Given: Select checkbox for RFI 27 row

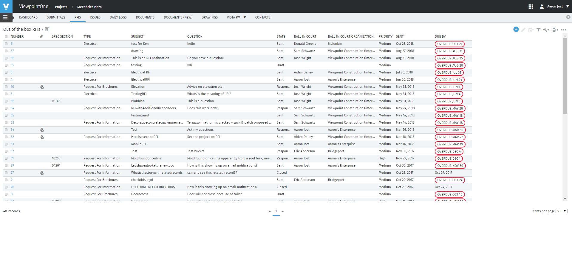Looking at the screenshot, I should pyautogui.click(x=6, y=173).
